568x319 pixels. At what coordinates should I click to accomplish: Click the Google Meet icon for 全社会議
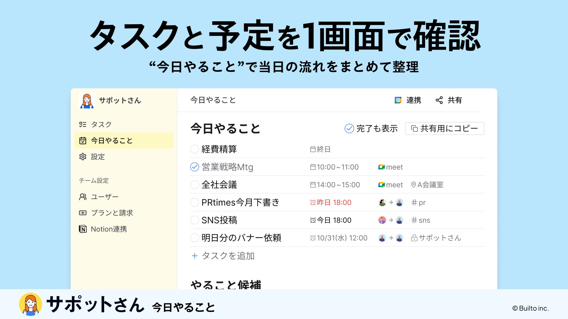[381, 185]
